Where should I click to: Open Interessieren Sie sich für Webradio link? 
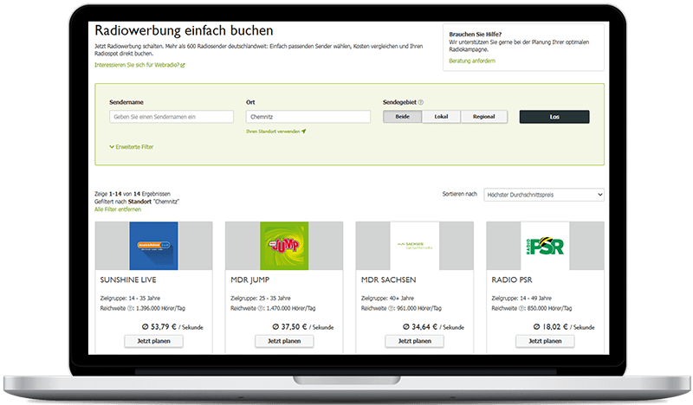tap(137, 65)
